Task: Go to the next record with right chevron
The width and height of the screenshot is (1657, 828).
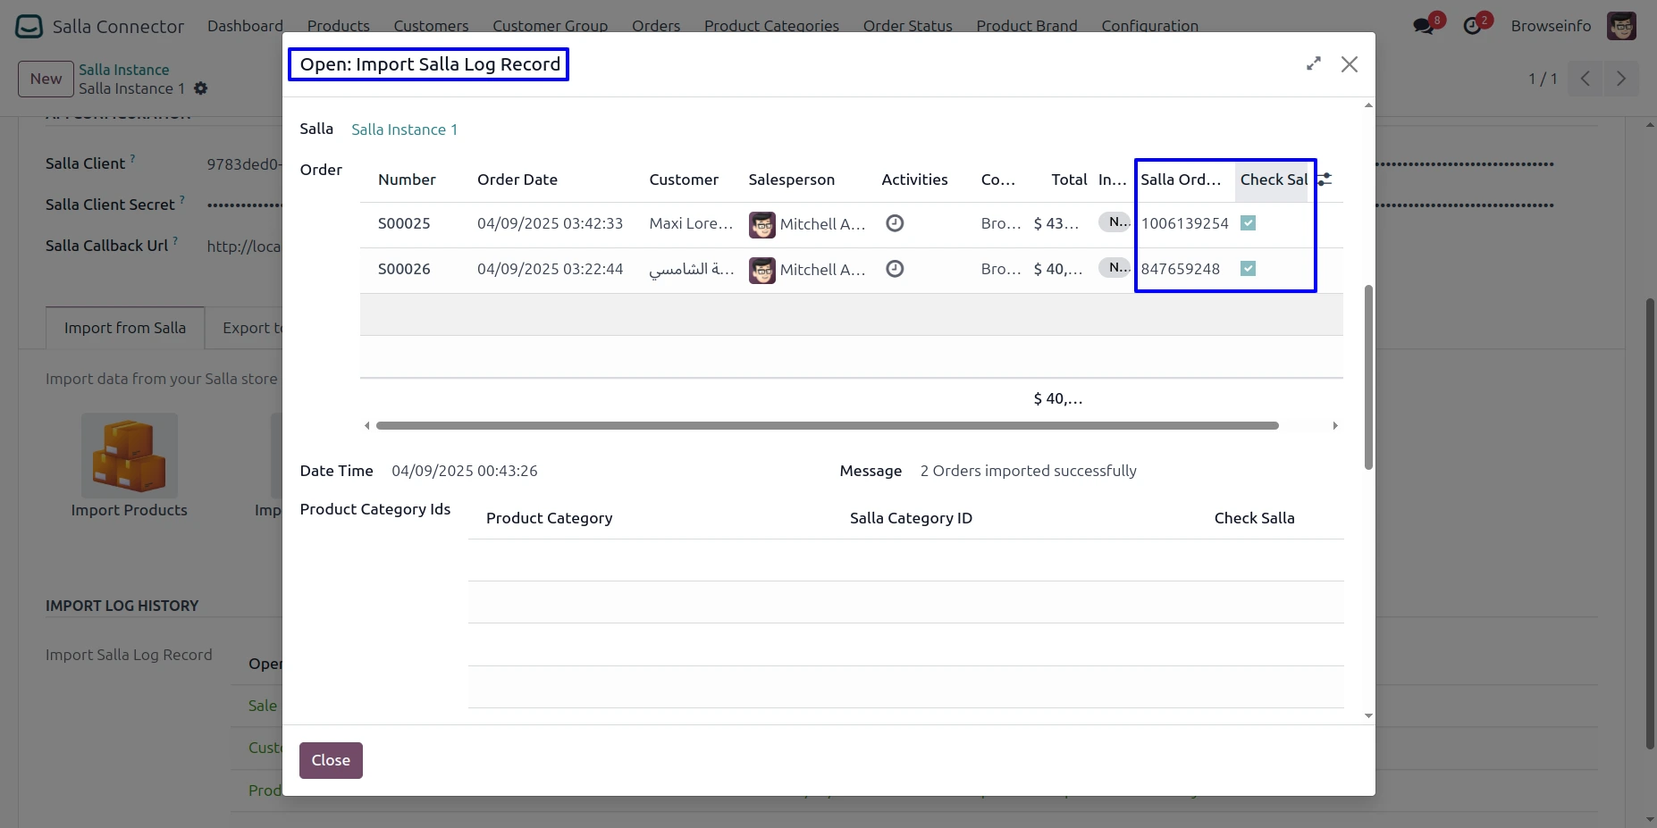Action: [x=1620, y=79]
